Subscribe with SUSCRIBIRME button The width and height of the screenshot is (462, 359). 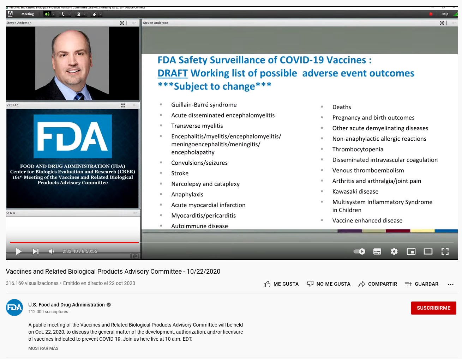[x=433, y=308]
